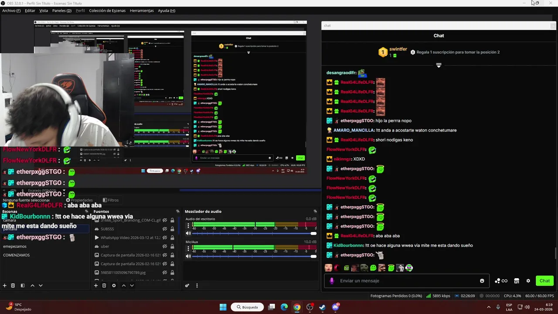Show hidden system tray icons chevron
This screenshot has width=558, height=314.
pos(488,307)
